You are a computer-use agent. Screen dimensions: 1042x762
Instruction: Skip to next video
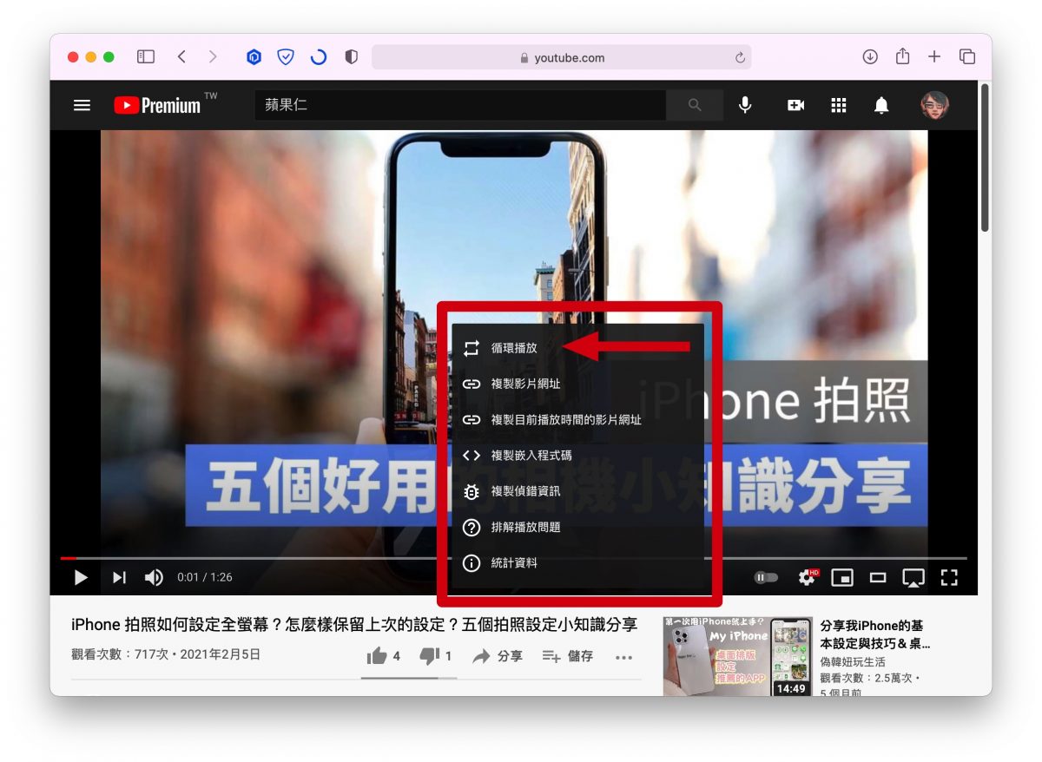[120, 577]
